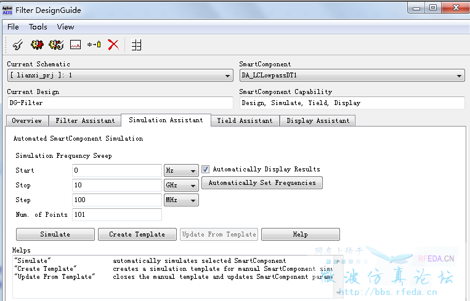Viewport: 470px width, 301px height.
Task: Click the Help button
Action: pyautogui.click(x=301, y=234)
